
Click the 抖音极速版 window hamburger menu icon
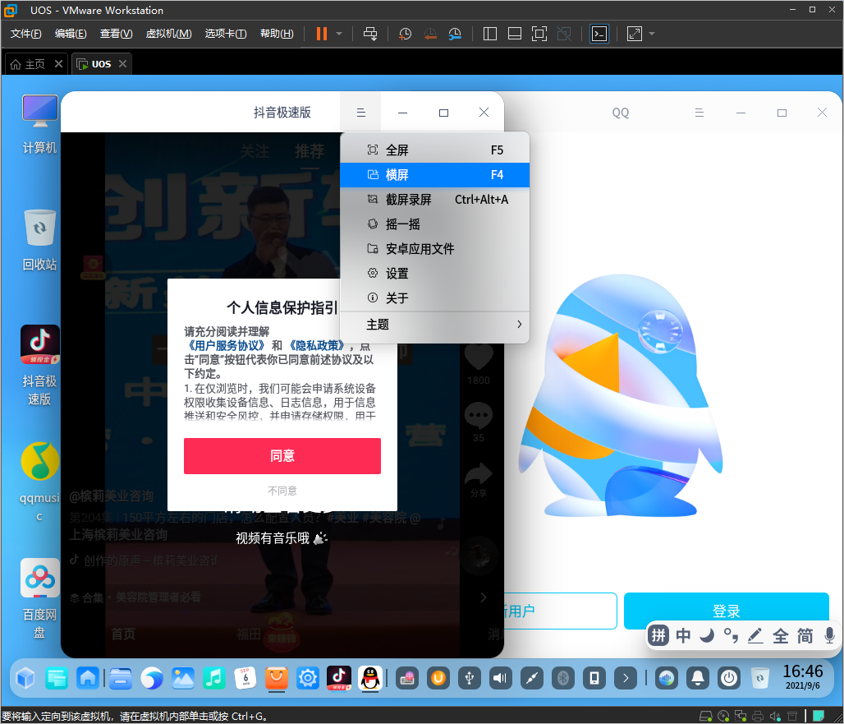click(360, 113)
